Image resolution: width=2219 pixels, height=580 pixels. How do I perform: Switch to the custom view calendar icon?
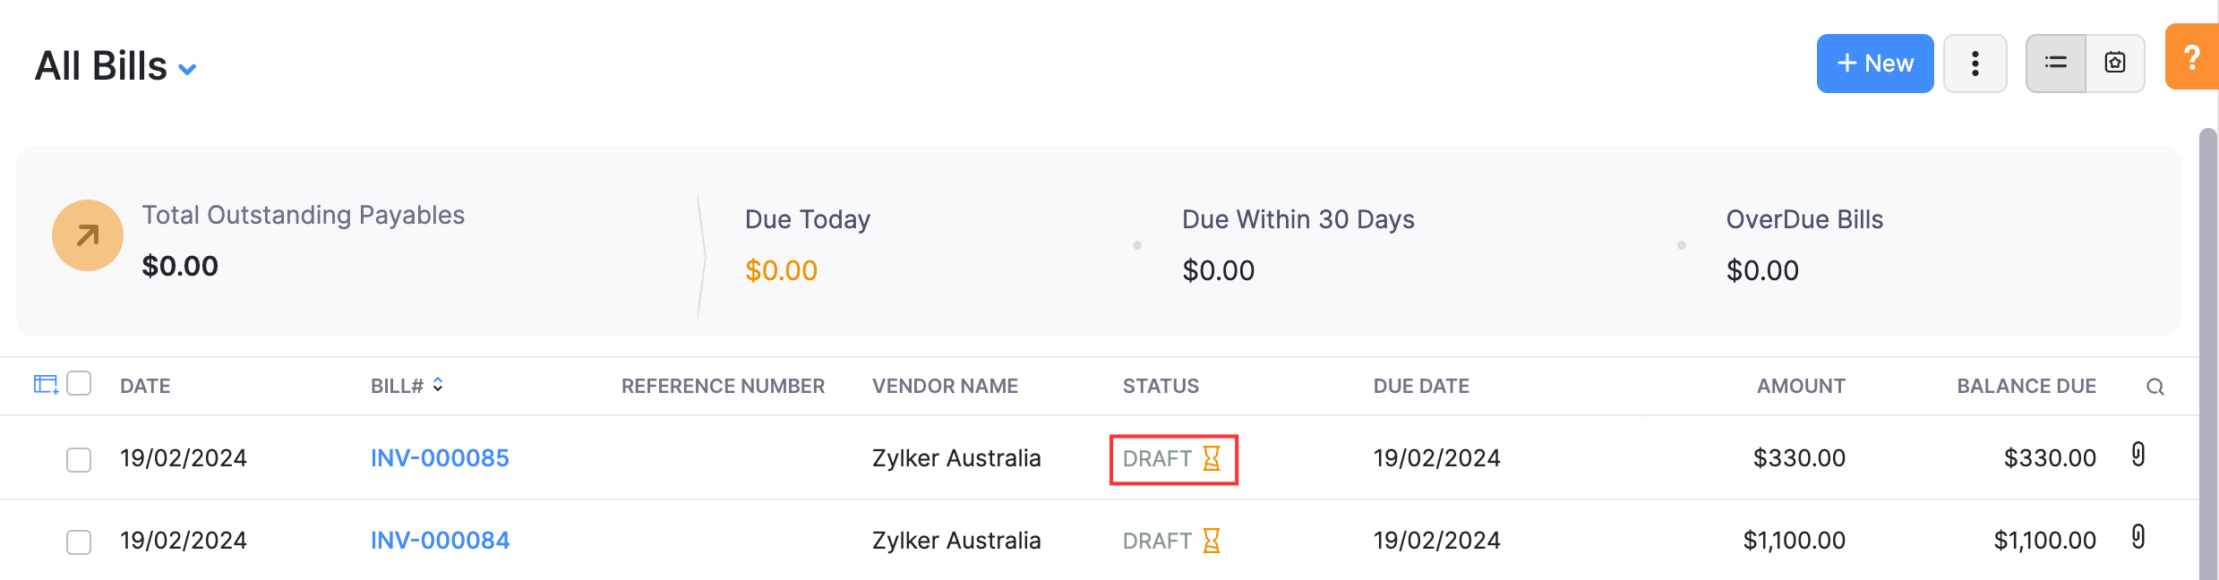click(x=2115, y=63)
